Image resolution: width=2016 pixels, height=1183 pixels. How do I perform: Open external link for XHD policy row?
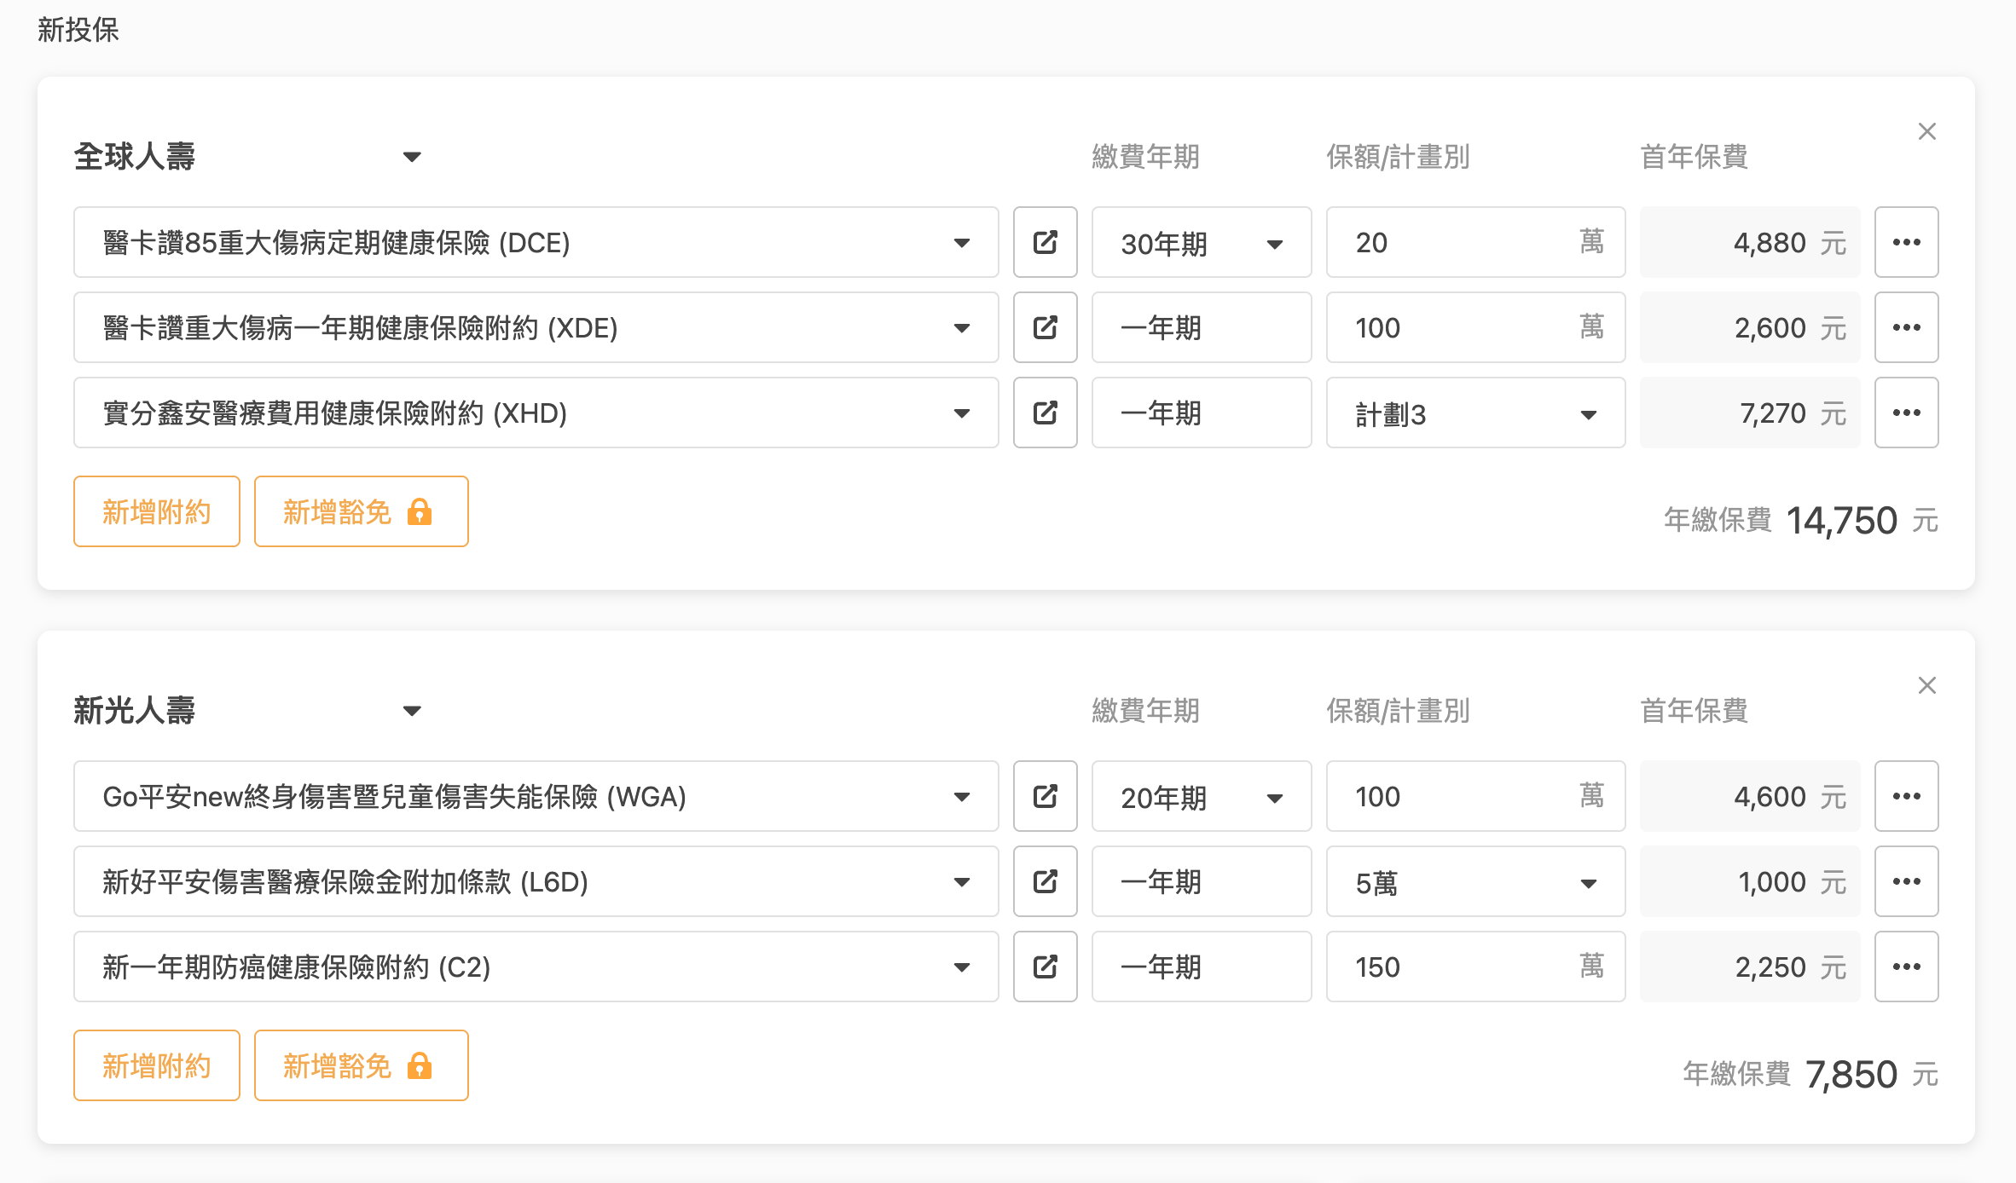coord(1045,413)
